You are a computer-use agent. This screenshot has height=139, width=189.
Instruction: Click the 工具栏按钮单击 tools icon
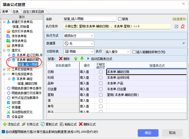point(8,69)
